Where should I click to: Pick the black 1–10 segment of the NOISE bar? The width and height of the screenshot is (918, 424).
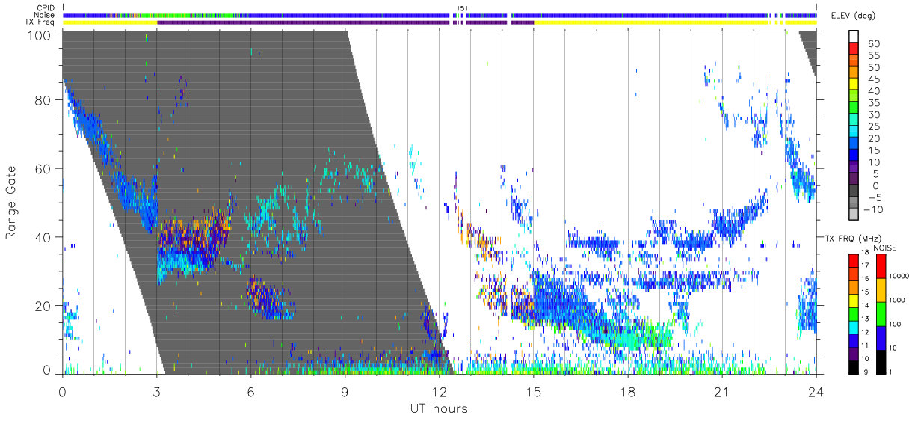882,361
